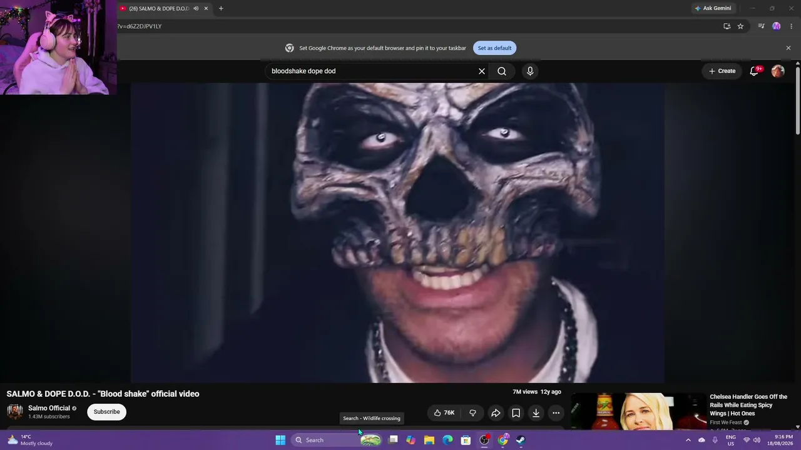Like the video with 76K thumbs up
The width and height of the screenshot is (801, 450).
tap(444, 412)
